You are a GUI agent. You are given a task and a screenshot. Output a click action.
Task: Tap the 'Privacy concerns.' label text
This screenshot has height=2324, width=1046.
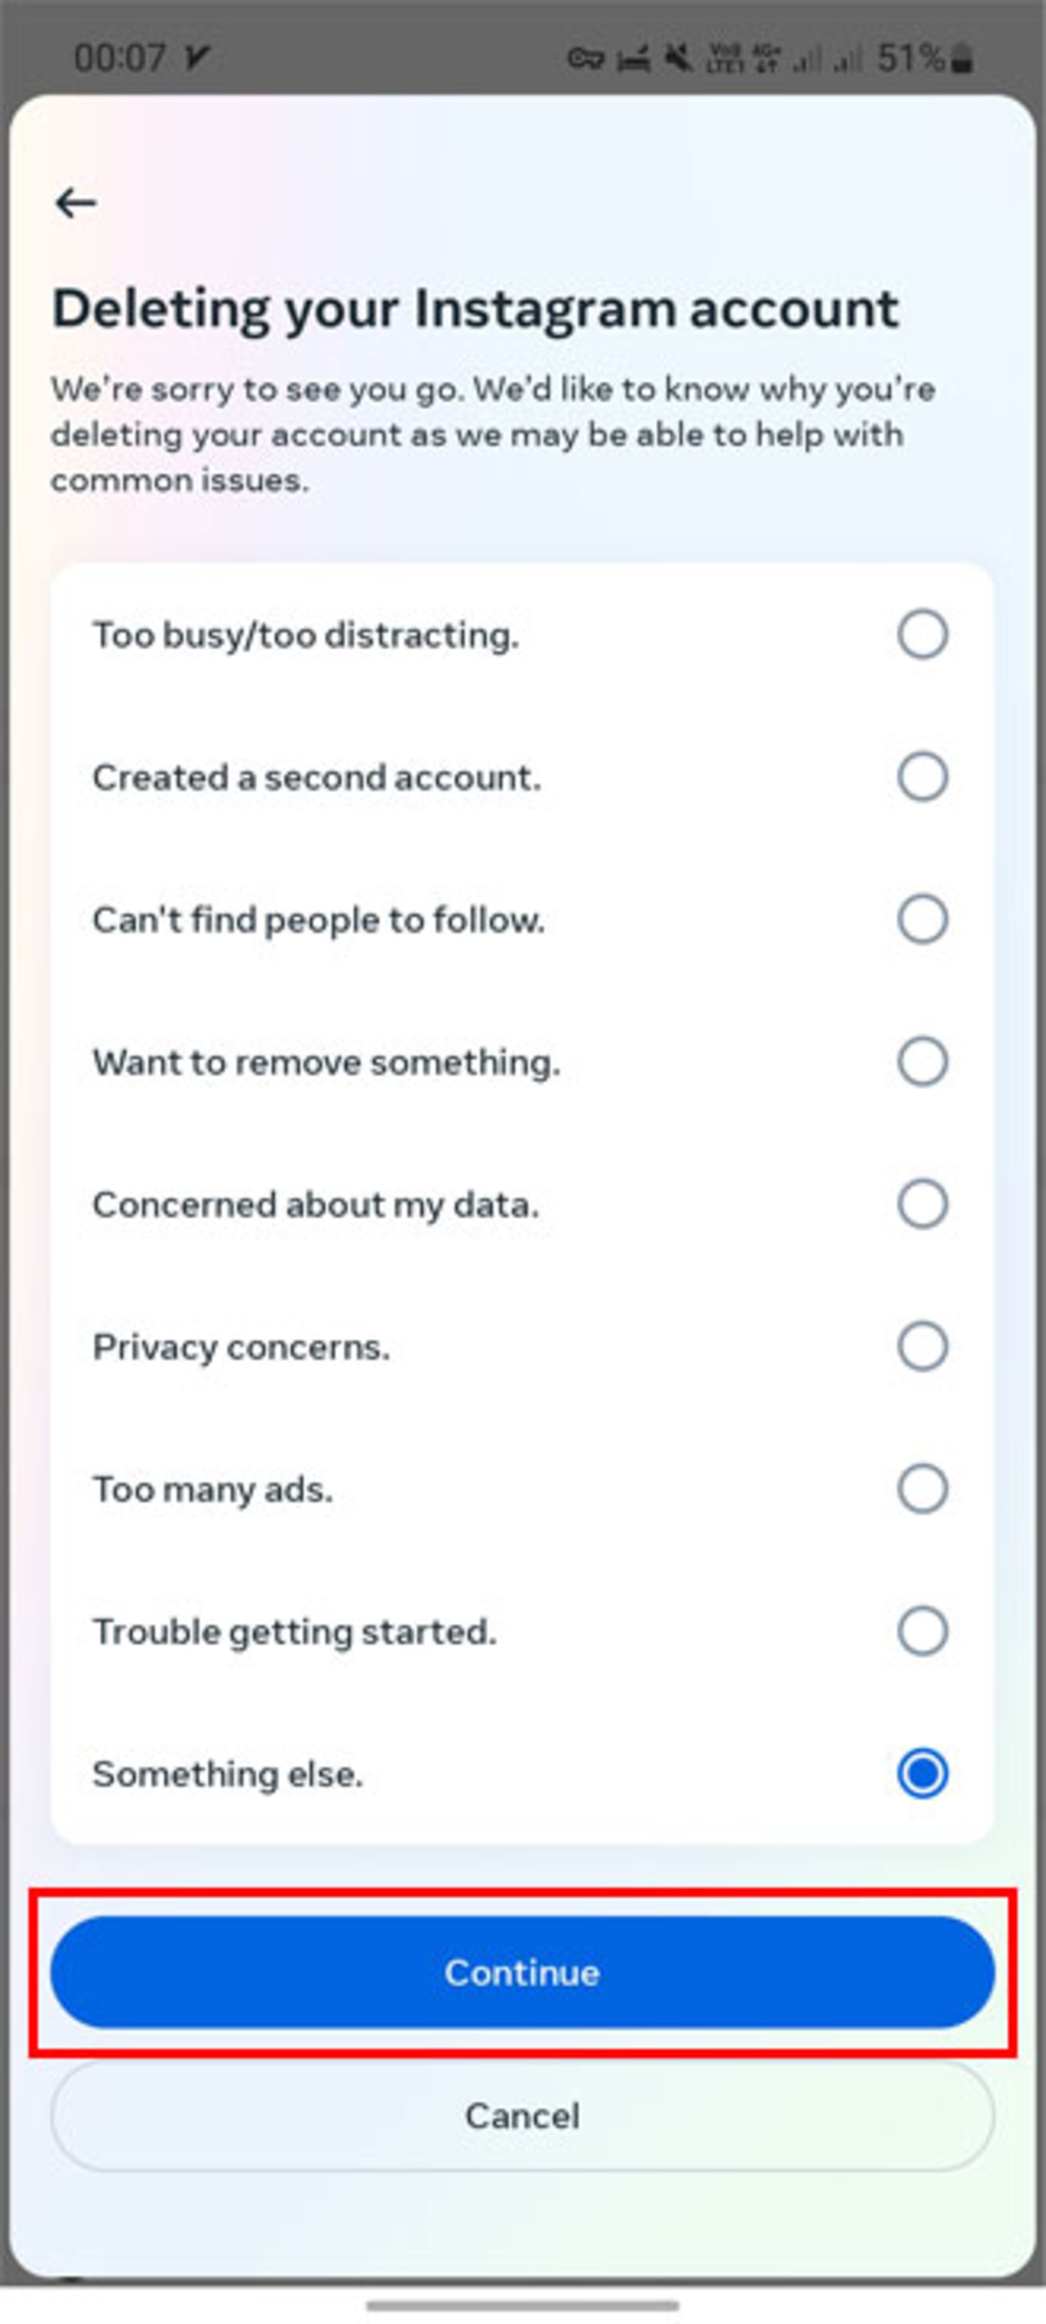242,1347
